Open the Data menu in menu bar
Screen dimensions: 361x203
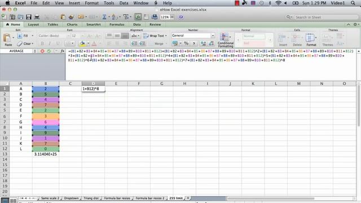click(124, 3)
